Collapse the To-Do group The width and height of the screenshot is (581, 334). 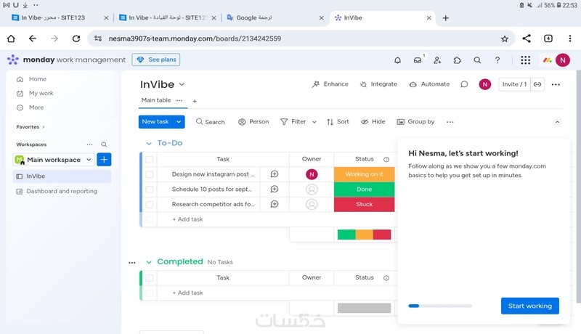point(149,143)
